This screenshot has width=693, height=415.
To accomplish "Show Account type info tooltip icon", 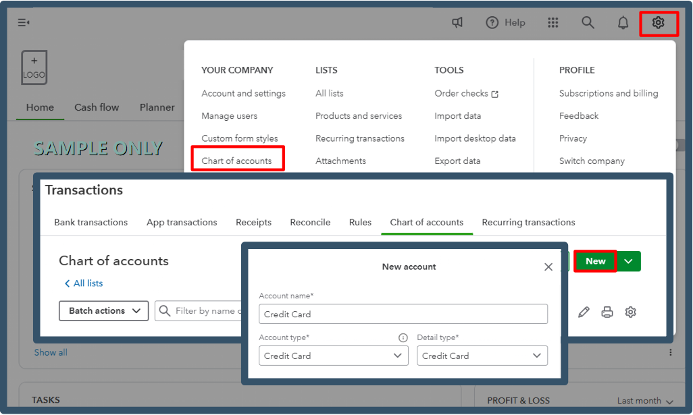I will tap(403, 338).
